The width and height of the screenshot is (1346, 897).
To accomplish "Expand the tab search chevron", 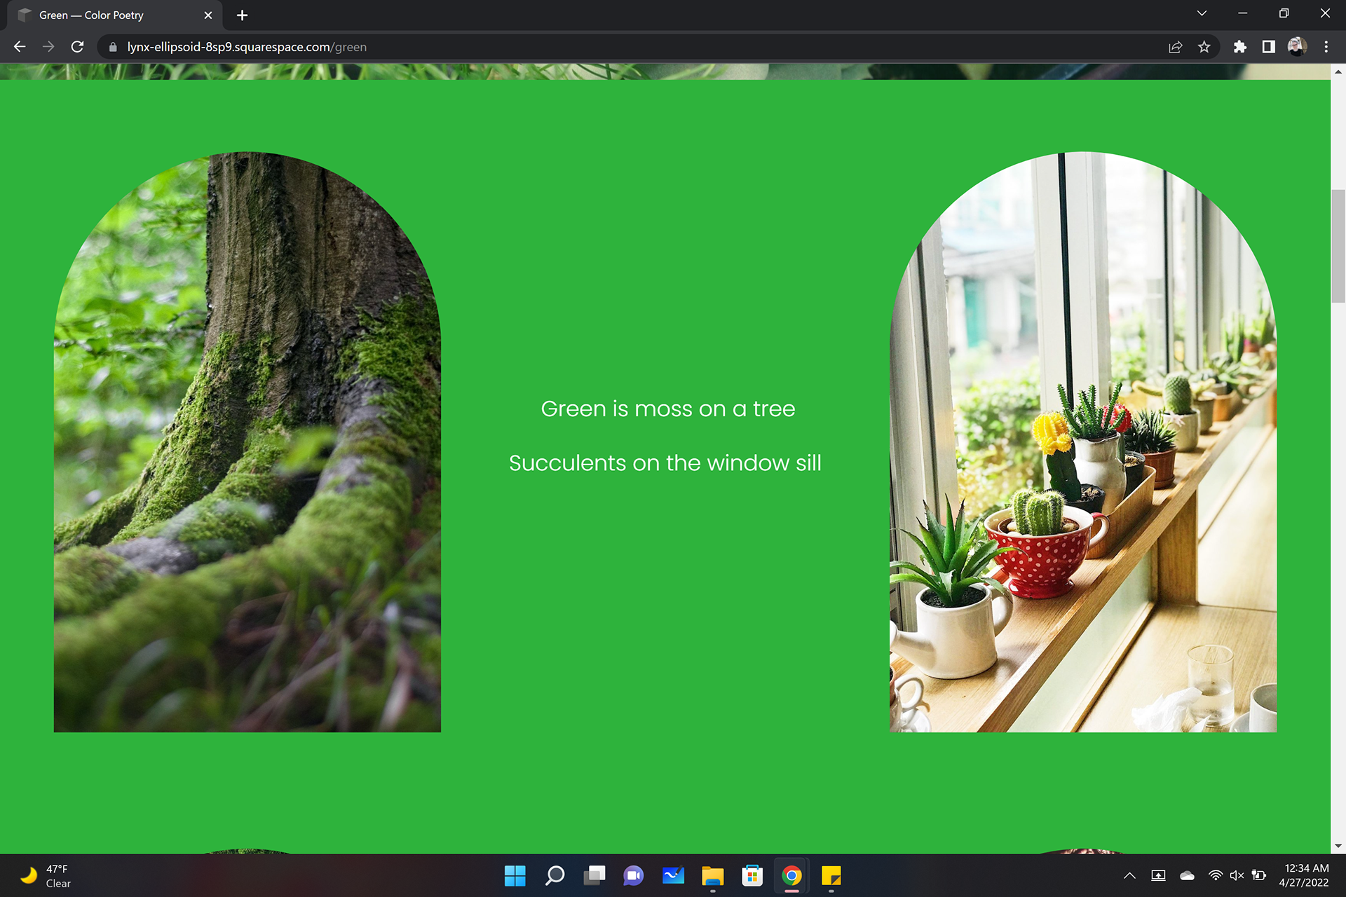I will 1202,13.
